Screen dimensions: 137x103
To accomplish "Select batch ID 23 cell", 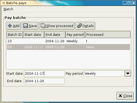I will pos(10,41).
